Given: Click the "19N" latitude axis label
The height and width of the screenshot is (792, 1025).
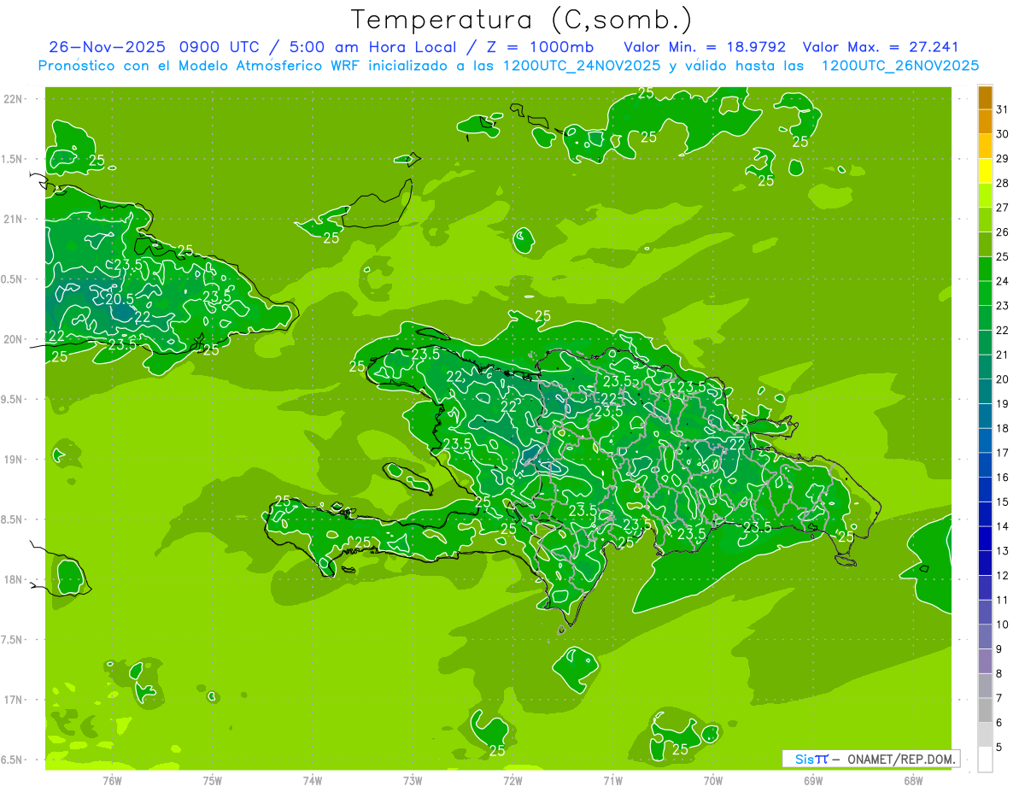Looking at the screenshot, I should 14,459.
